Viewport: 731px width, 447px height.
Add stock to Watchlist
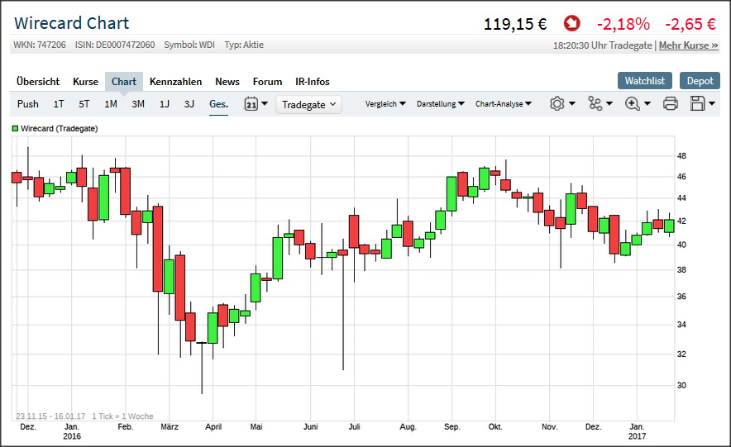coord(645,80)
